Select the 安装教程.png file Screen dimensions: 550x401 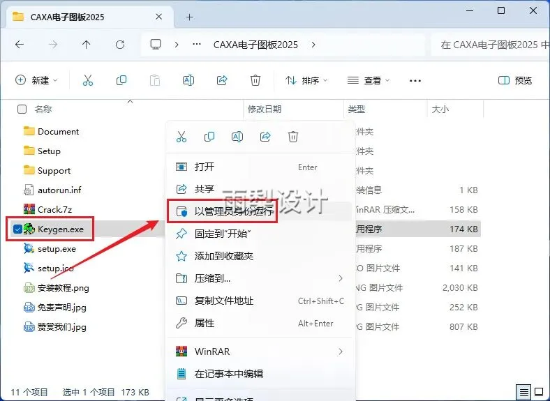click(56, 288)
